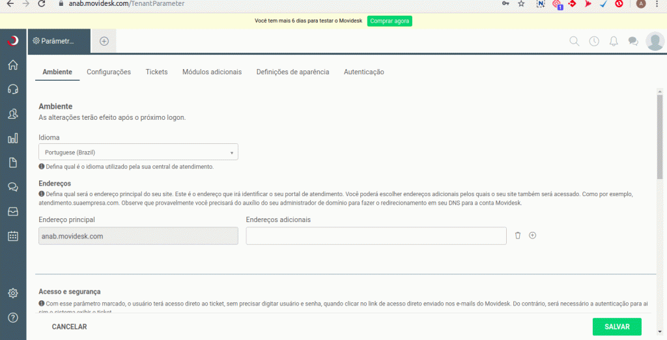Expand the Idioma language dropdown

tap(138, 152)
